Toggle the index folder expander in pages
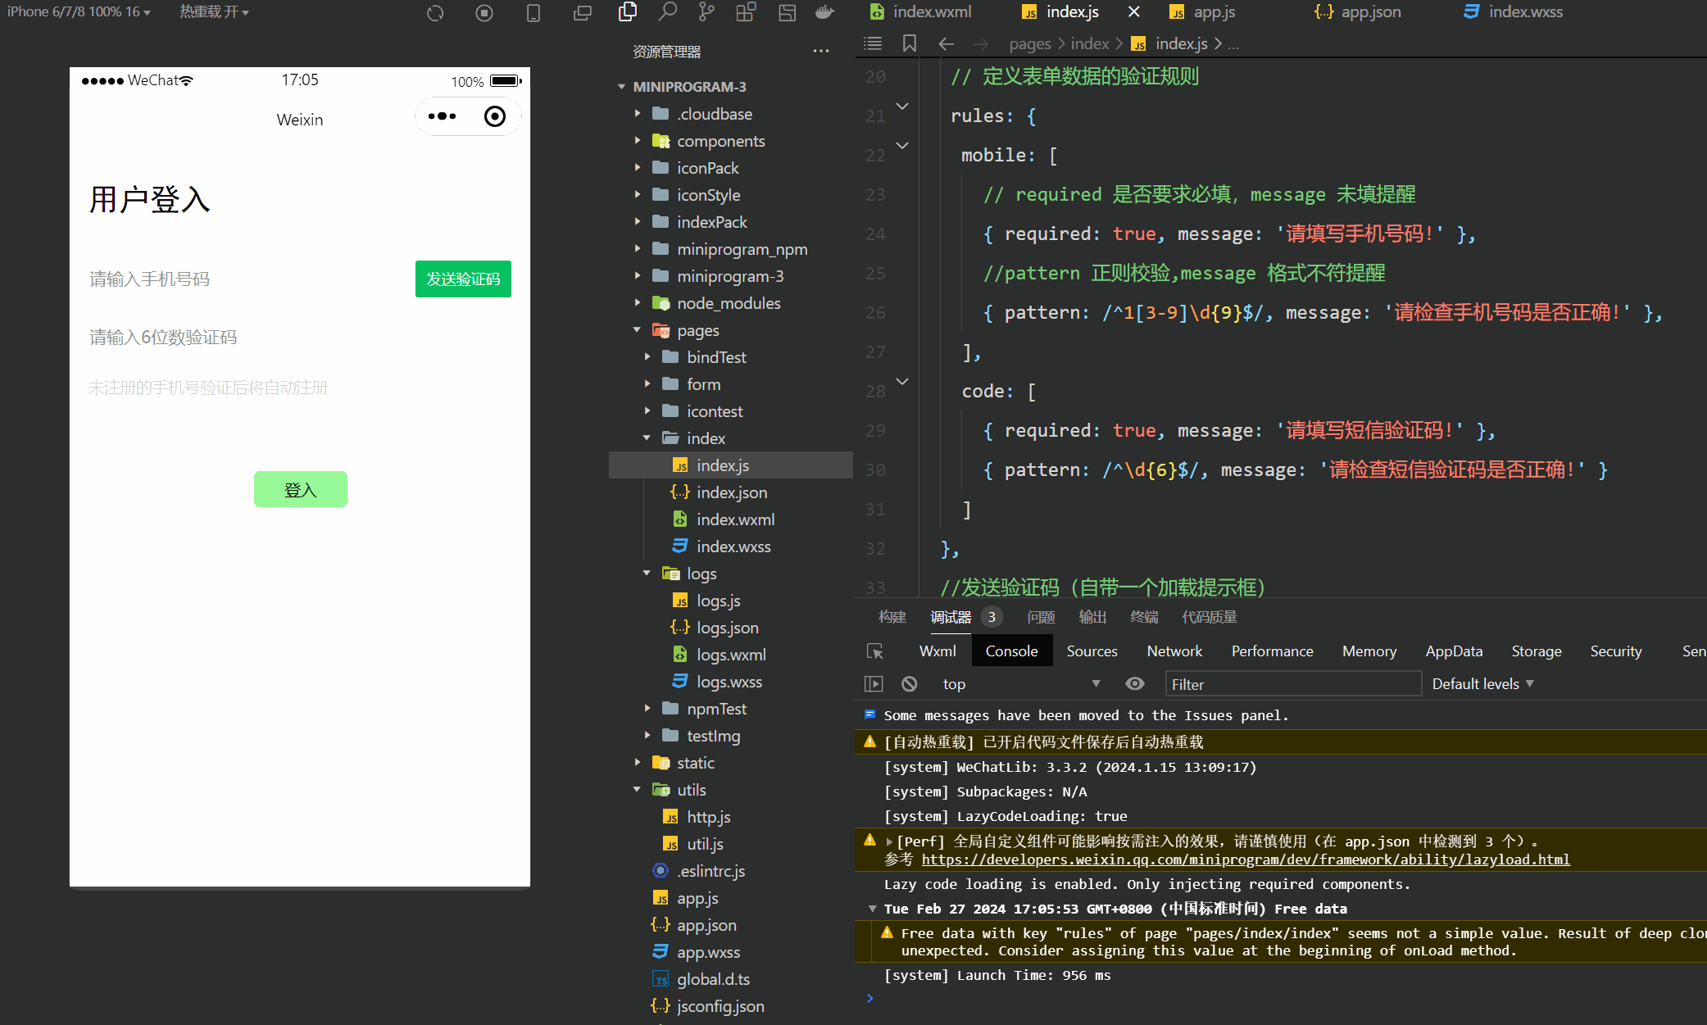The image size is (1707, 1025). point(647,438)
